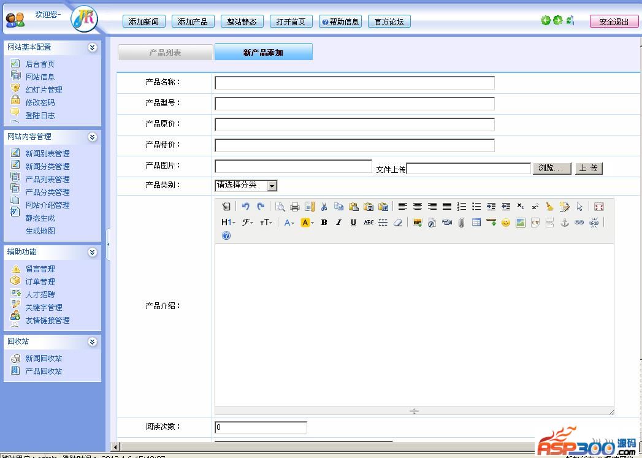Open the 请选择分类 category dropdown
Viewport: 642px width, 458px height.
(x=246, y=185)
